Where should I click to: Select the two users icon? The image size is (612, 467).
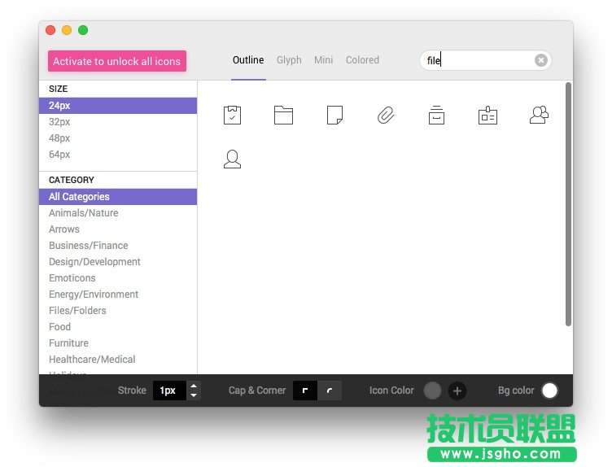pyautogui.click(x=539, y=116)
